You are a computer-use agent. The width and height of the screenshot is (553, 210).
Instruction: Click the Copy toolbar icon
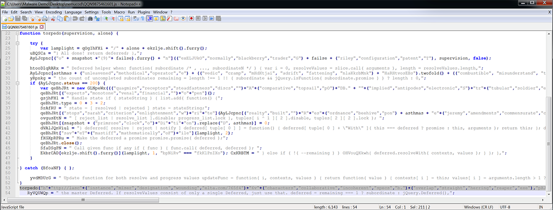(x=60, y=18)
